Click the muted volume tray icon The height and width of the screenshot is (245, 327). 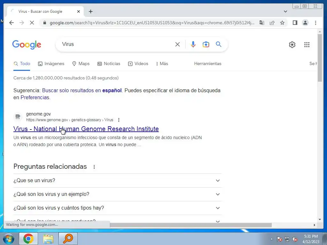pos(295,239)
